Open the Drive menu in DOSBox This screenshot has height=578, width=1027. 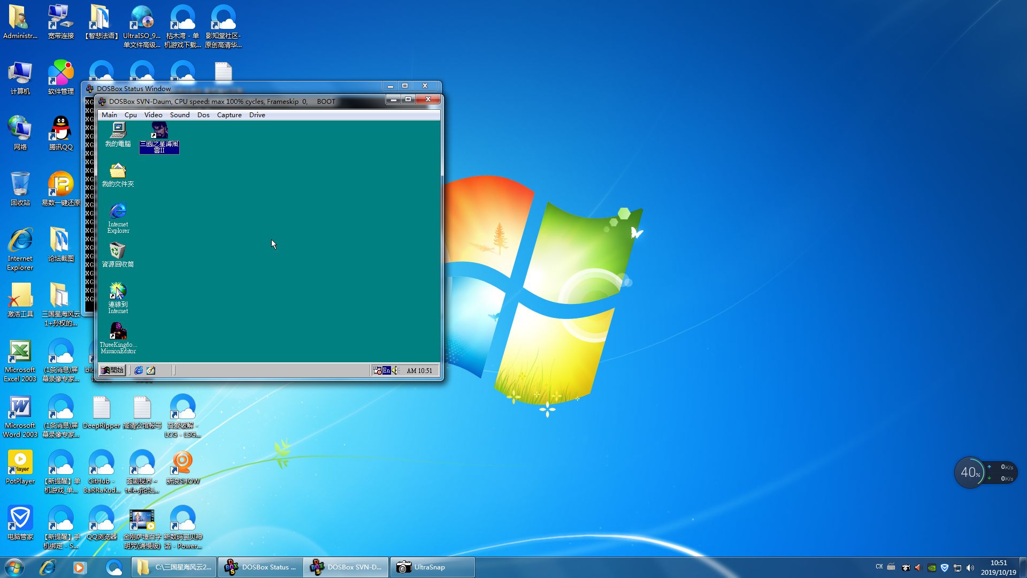257,115
